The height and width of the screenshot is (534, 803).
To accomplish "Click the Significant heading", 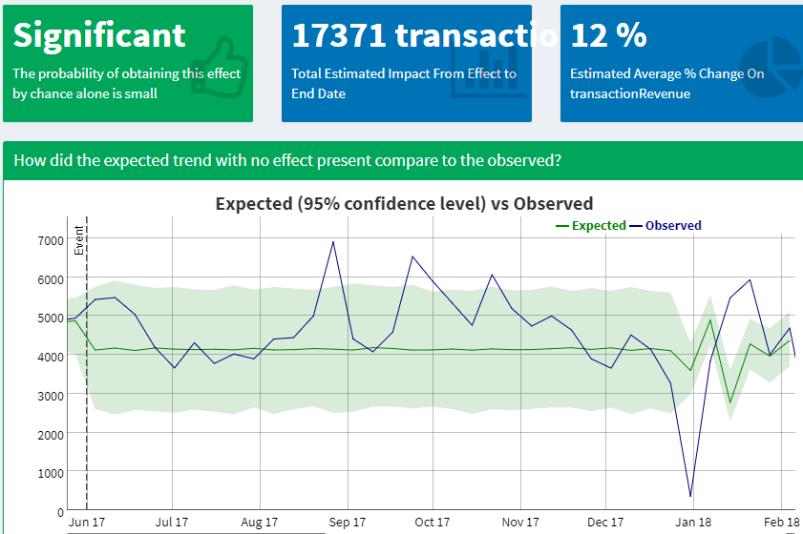I will (x=99, y=36).
